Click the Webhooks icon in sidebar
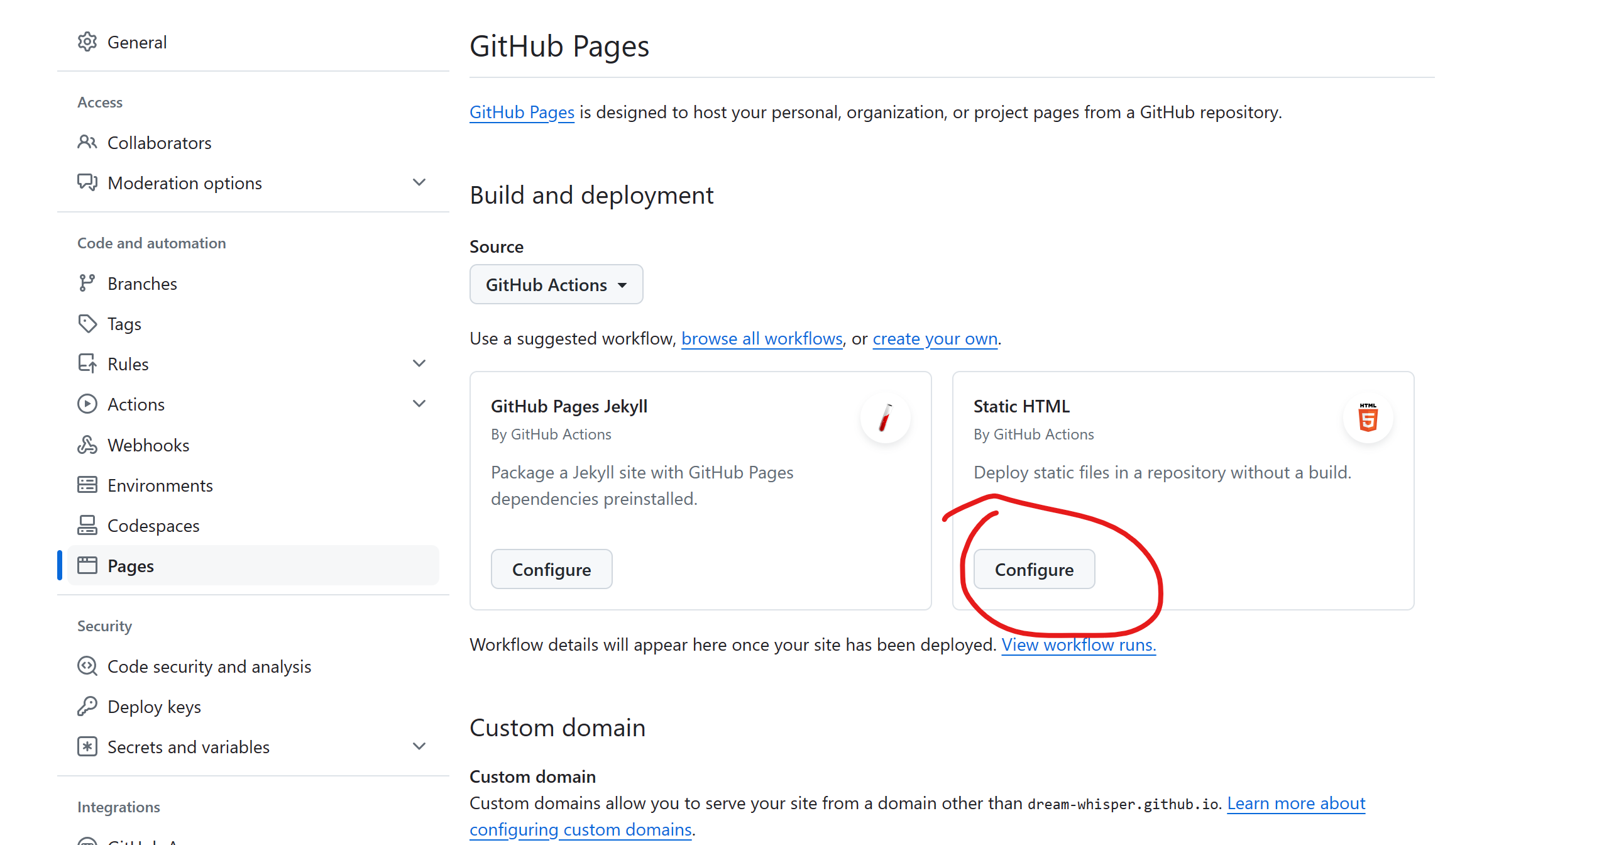1609x845 pixels. (87, 445)
